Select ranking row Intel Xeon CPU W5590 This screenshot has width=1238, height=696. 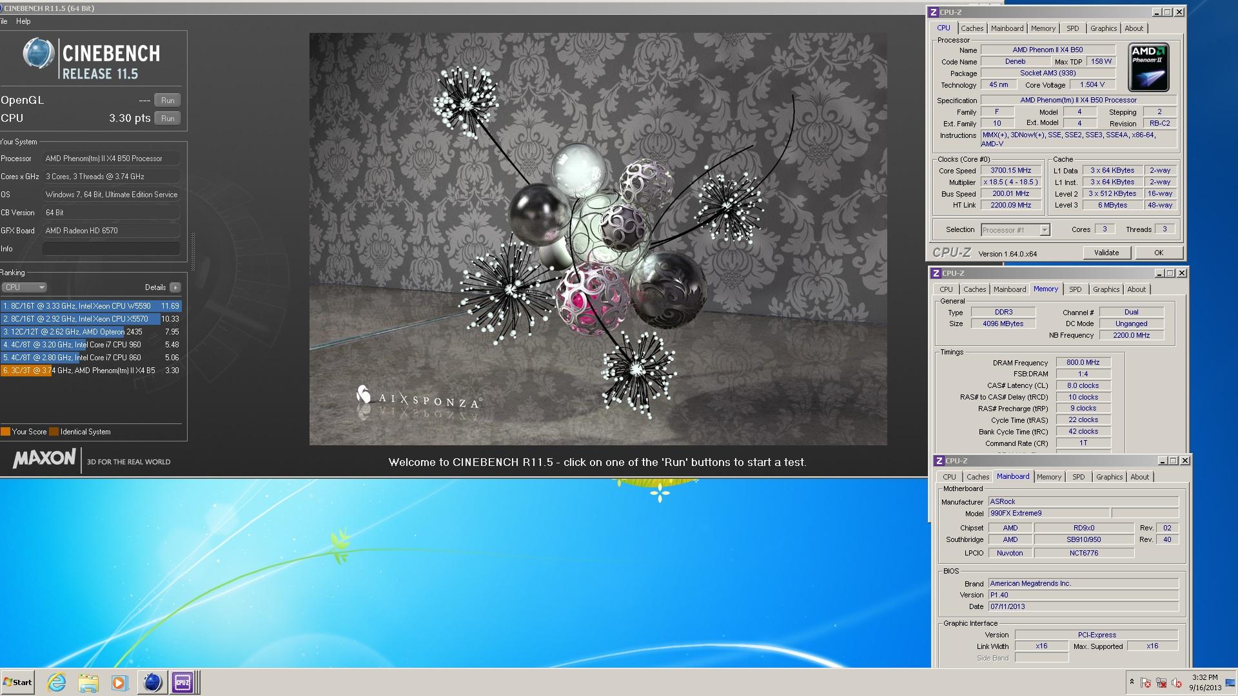point(91,306)
